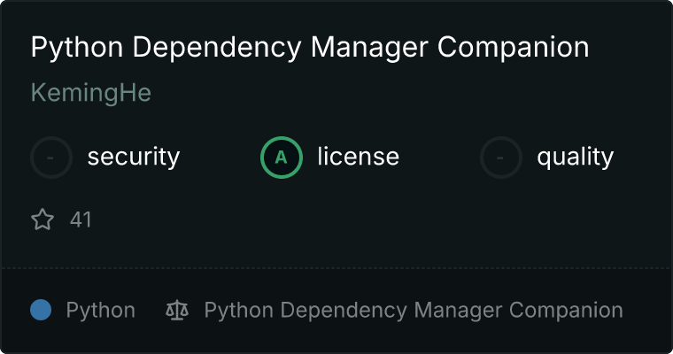Click the star outline icon
The width and height of the screenshot is (673, 354).
pos(43,219)
